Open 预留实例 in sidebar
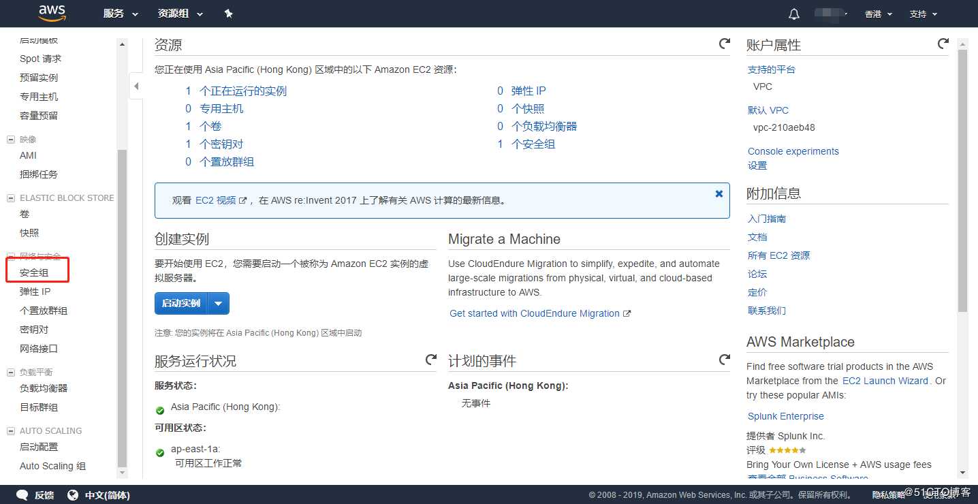 pyautogui.click(x=39, y=78)
